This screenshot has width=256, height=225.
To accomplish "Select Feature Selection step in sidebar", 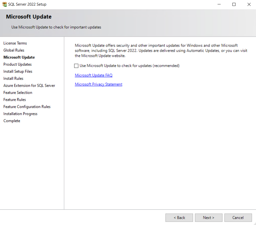I will [18, 93].
